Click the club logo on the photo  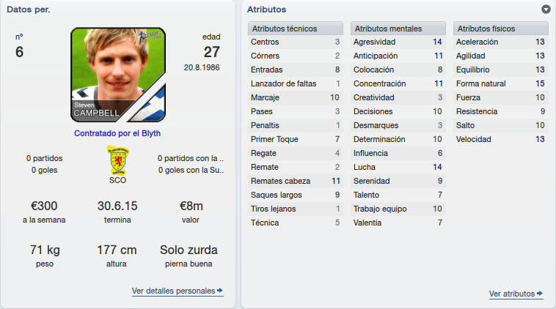(x=150, y=36)
